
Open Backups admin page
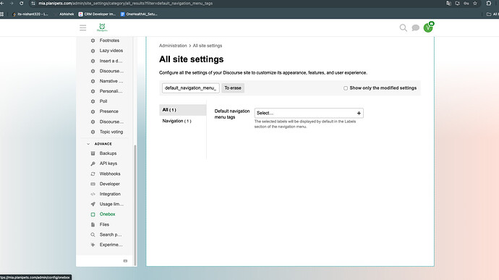point(108,153)
